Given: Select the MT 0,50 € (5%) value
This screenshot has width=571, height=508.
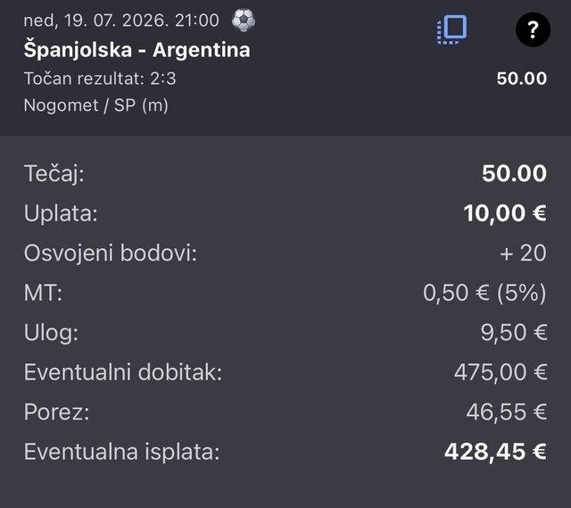Looking at the screenshot, I should coord(484,293).
